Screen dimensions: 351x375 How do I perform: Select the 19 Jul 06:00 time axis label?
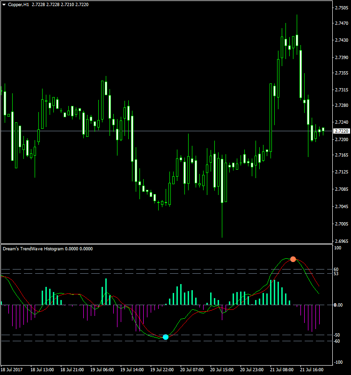[102, 370]
